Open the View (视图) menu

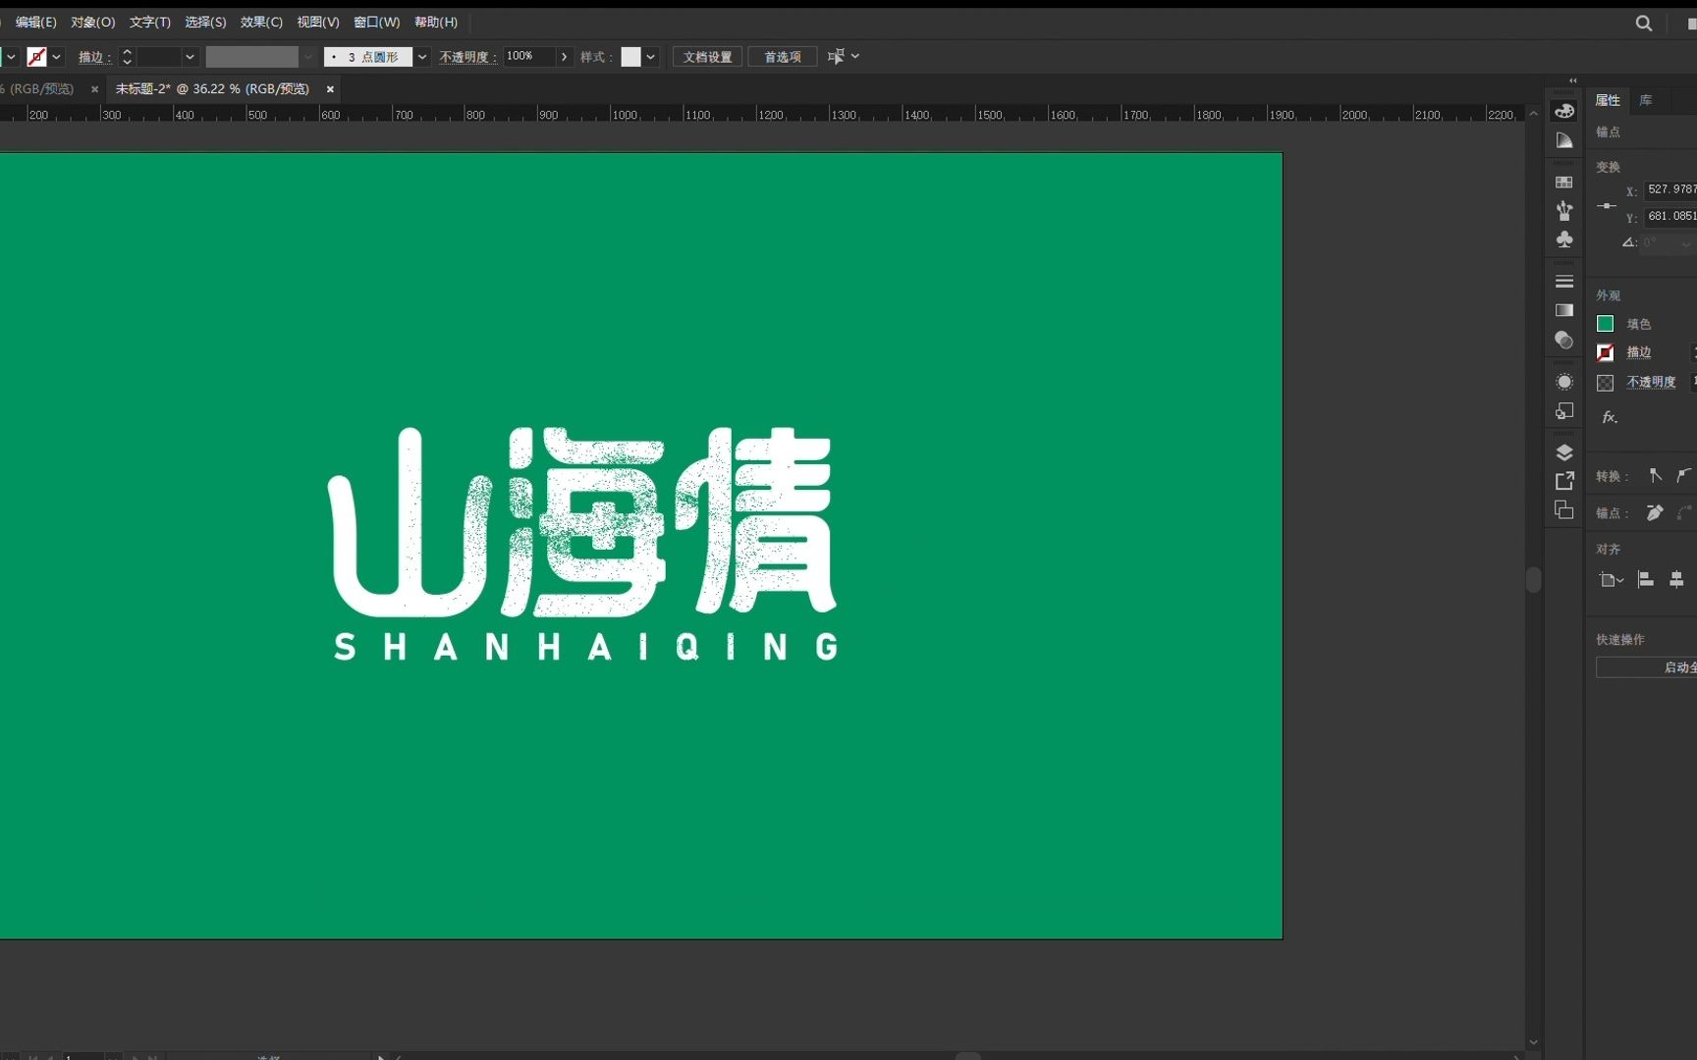tap(318, 22)
